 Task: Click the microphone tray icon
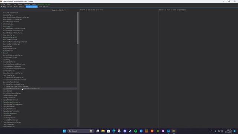point(215,131)
